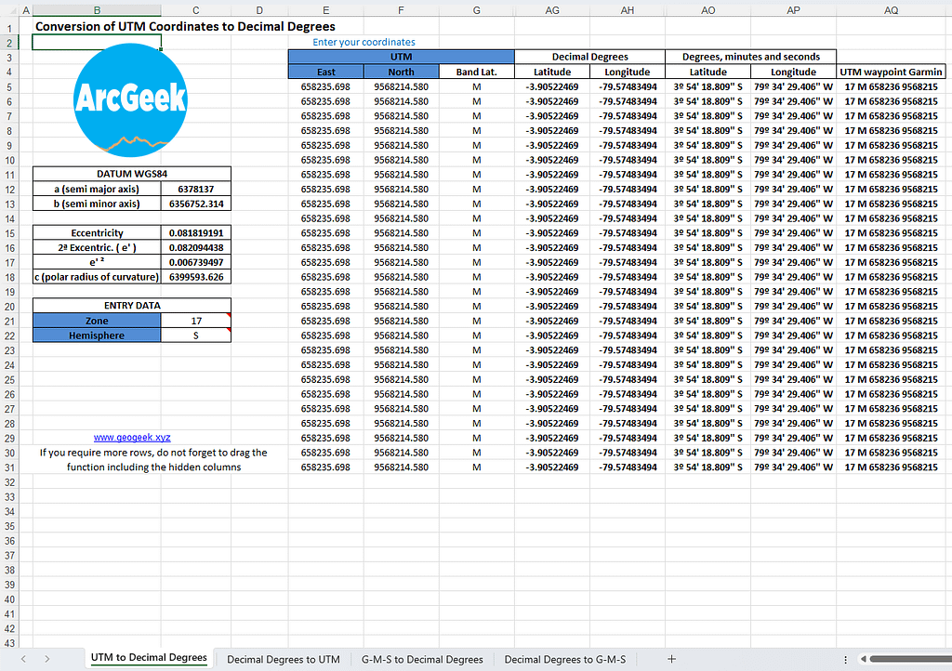Select North value 9568214.580 in row 5
The width and height of the screenshot is (952, 671).
click(x=402, y=86)
